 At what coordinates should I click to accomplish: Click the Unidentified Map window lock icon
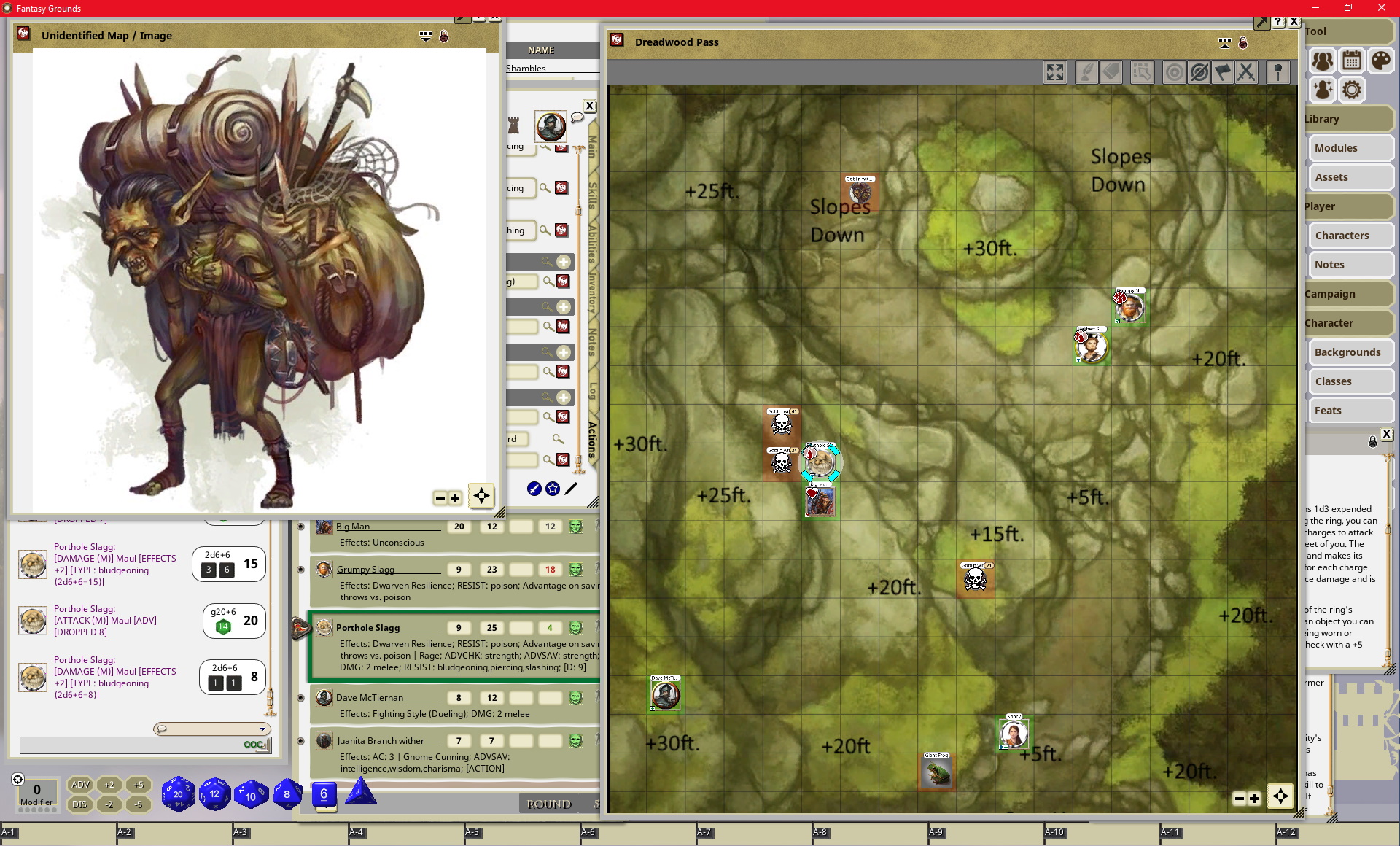pyautogui.click(x=443, y=36)
